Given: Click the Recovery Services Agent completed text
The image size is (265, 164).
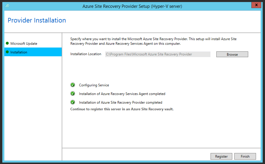Looking at the screenshot, I should click(x=122, y=94).
